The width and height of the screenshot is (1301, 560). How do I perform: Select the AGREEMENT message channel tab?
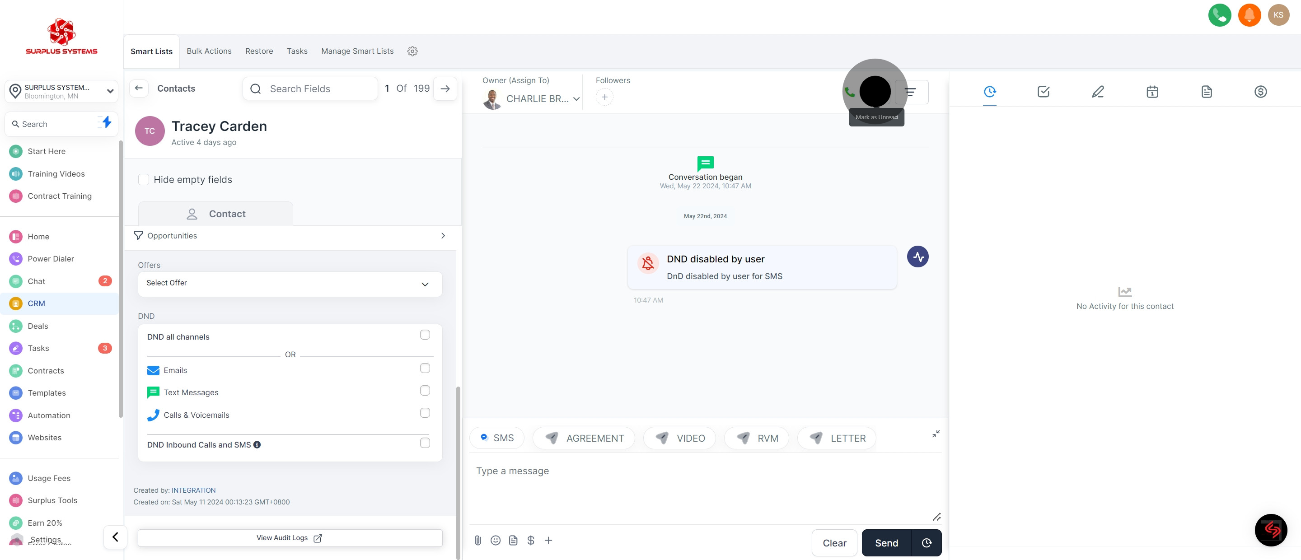point(586,439)
